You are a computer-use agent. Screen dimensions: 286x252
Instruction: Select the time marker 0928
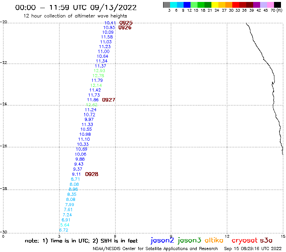[x=92, y=174]
